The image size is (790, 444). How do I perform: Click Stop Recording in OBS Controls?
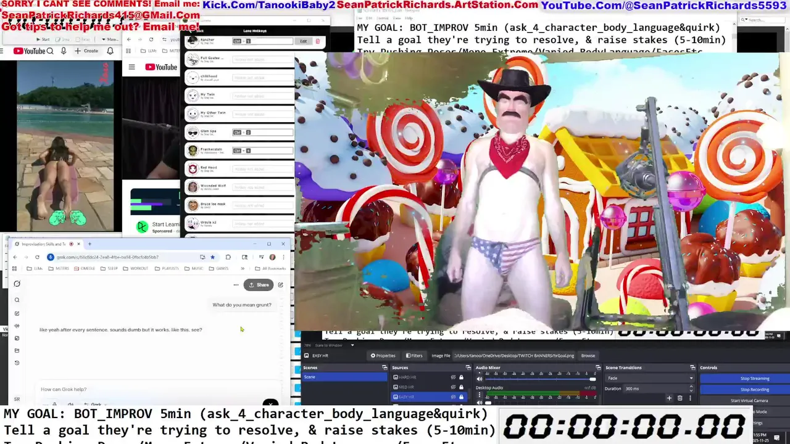[754, 389]
